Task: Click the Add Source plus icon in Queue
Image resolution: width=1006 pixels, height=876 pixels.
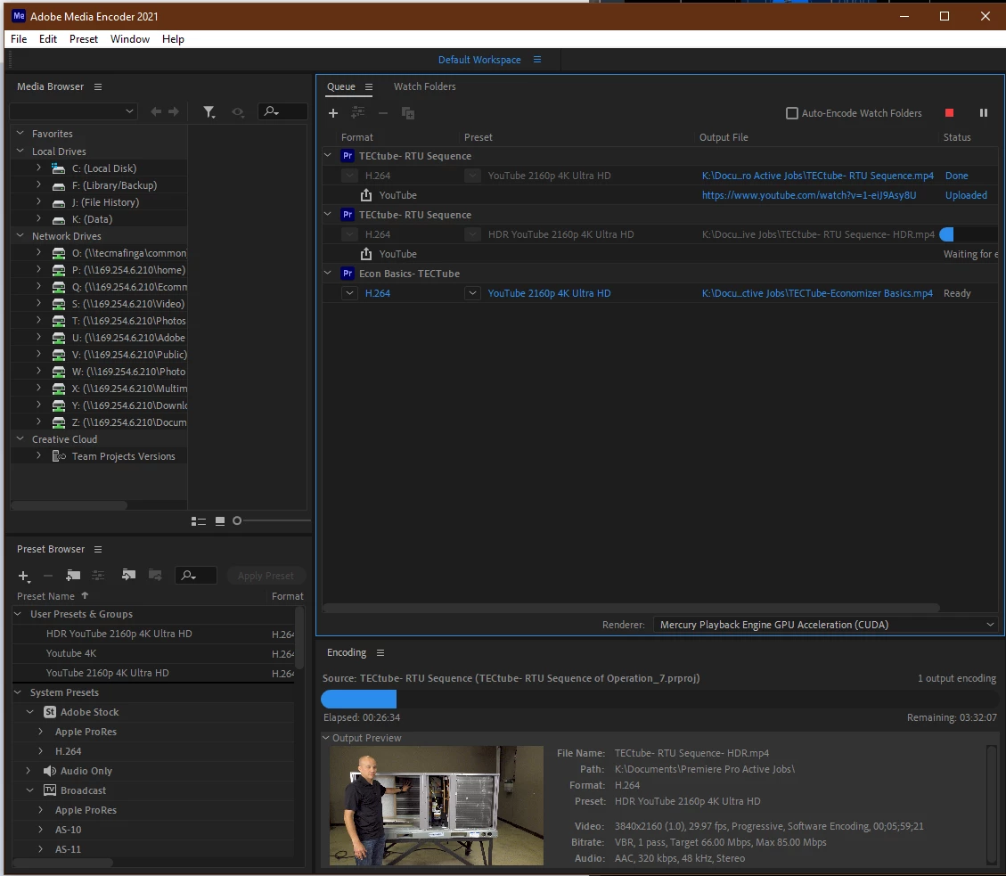Action: [333, 113]
